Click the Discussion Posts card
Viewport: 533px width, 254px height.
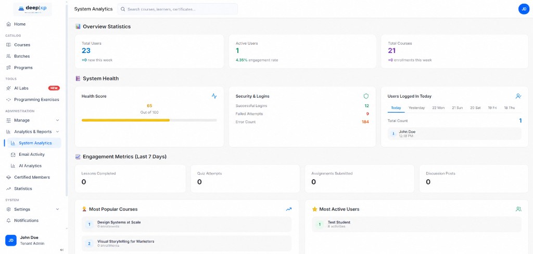tap(474, 179)
